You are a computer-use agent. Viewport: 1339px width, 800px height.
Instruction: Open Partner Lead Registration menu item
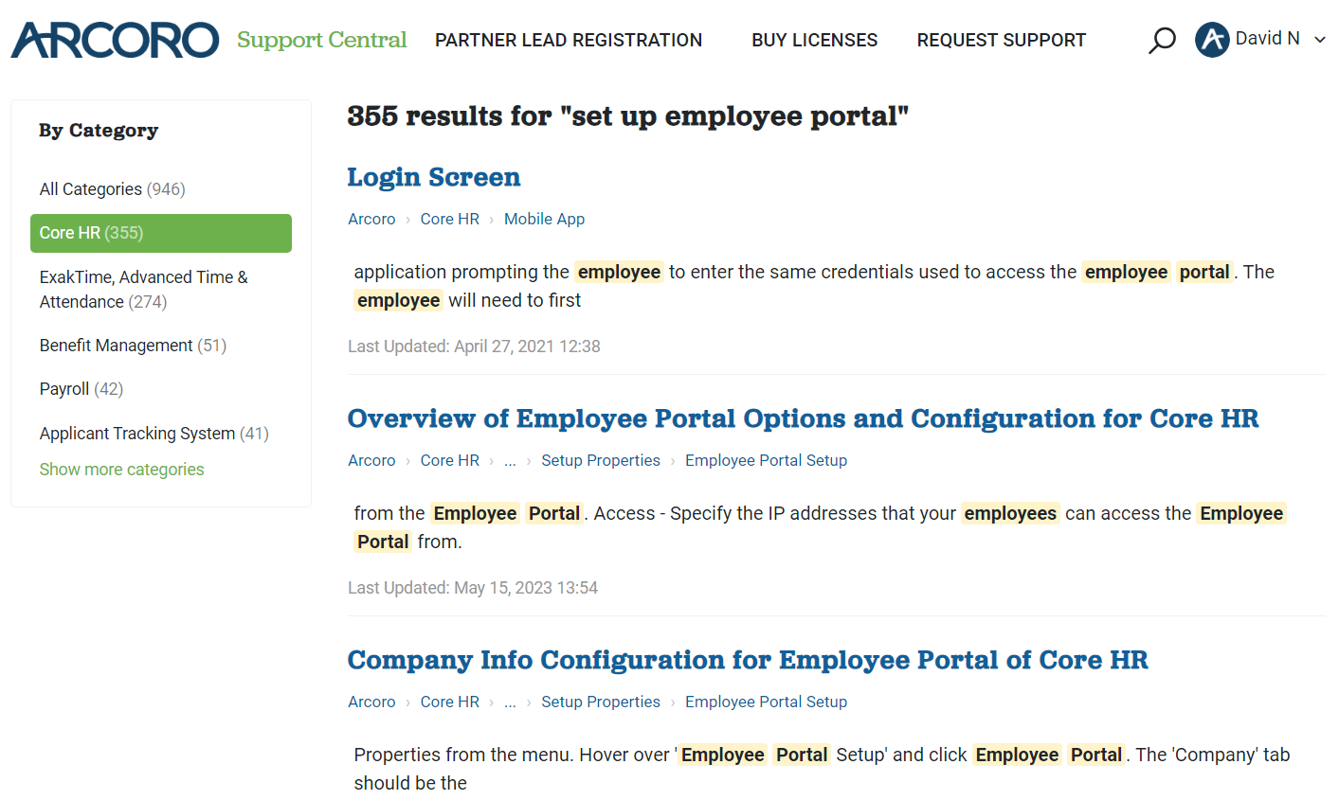[569, 40]
